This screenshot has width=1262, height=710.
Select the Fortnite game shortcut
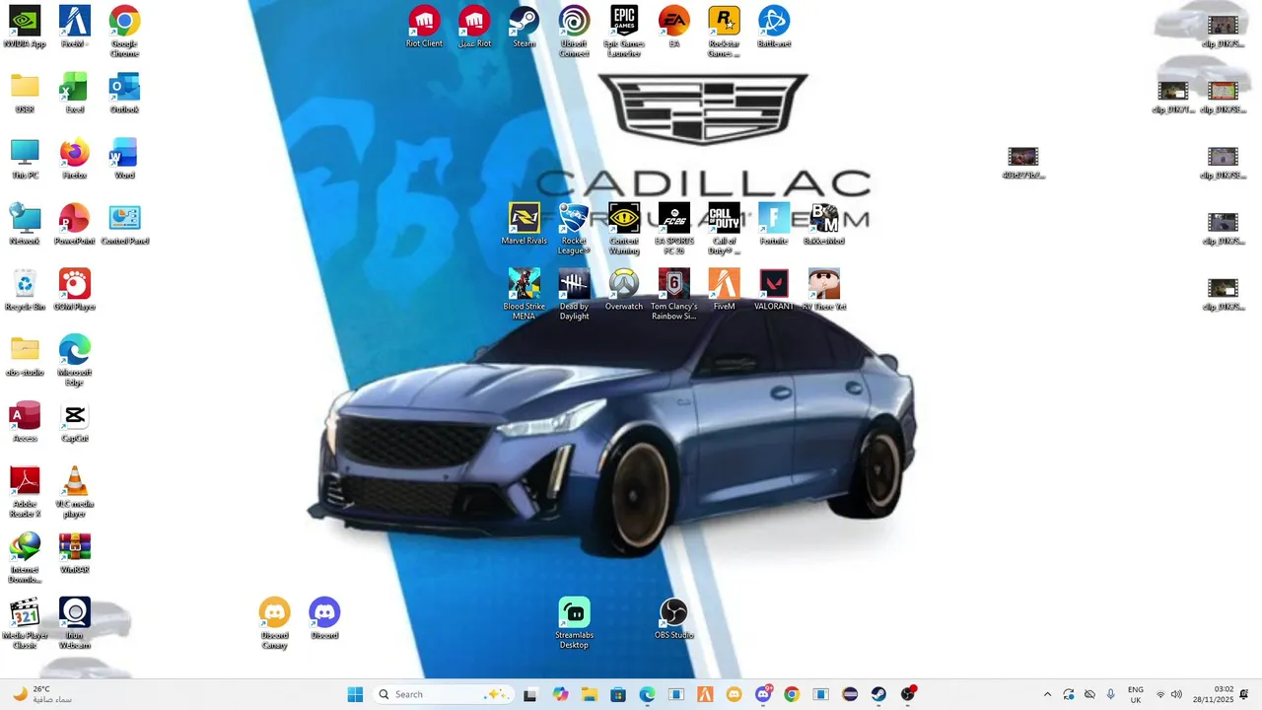tap(774, 225)
